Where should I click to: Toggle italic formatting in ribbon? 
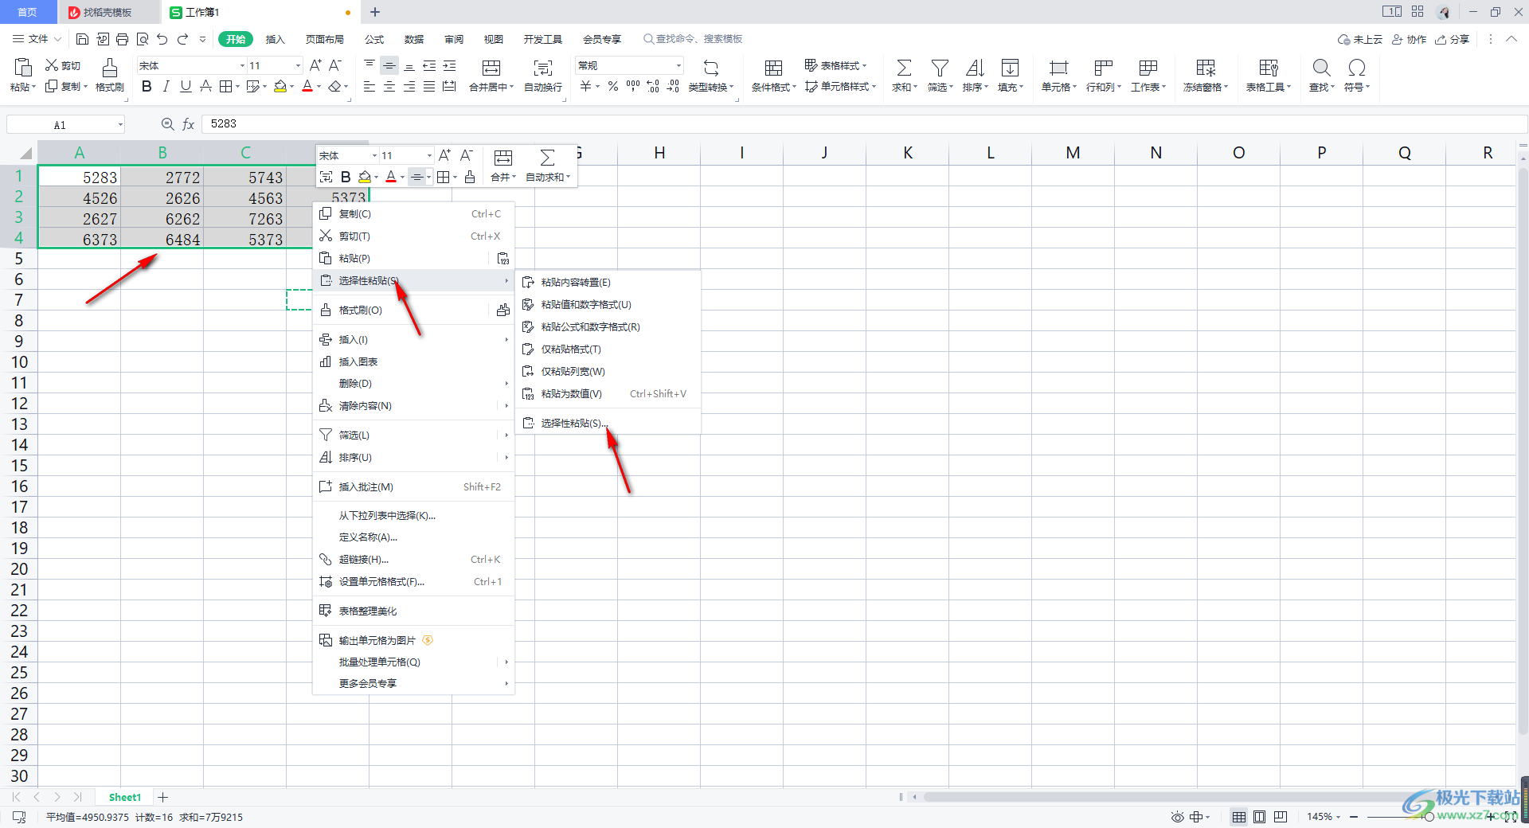tap(166, 87)
